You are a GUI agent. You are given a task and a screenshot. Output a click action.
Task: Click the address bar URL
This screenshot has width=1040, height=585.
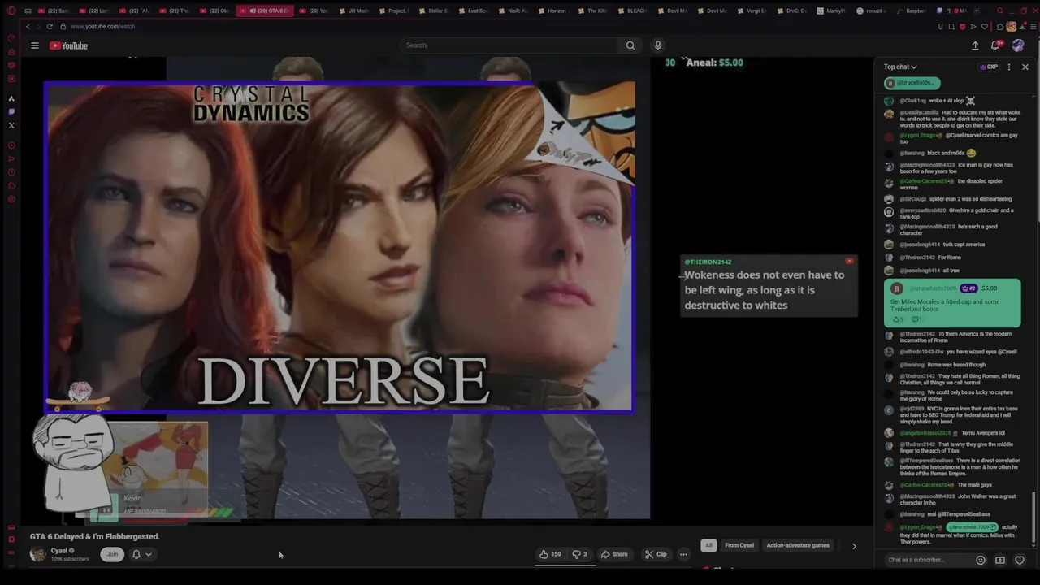coord(103,26)
